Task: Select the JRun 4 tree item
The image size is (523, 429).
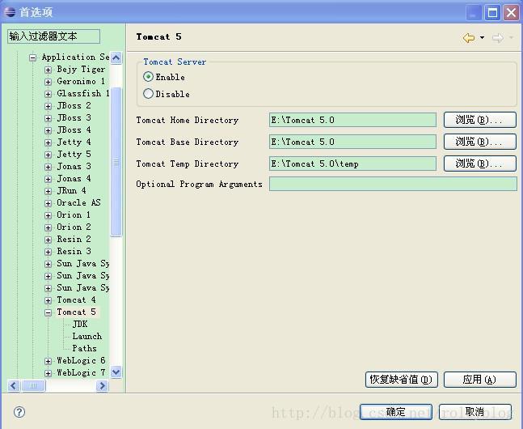Action: [71, 190]
